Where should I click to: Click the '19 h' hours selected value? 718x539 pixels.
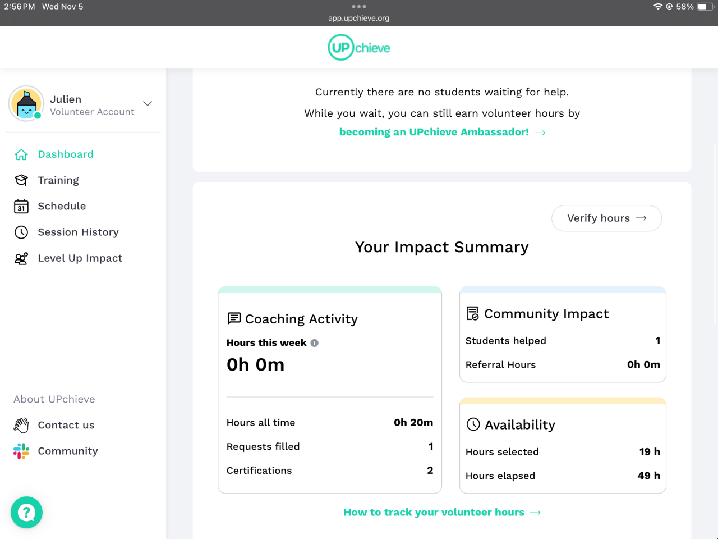tap(650, 452)
